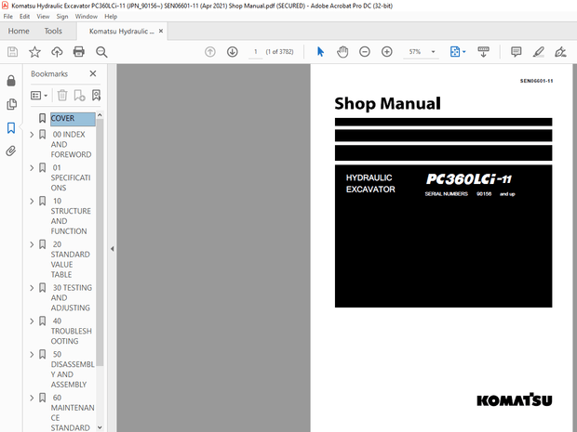Delete selected bookmark with trash icon
577x432 pixels.
click(x=62, y=96)
